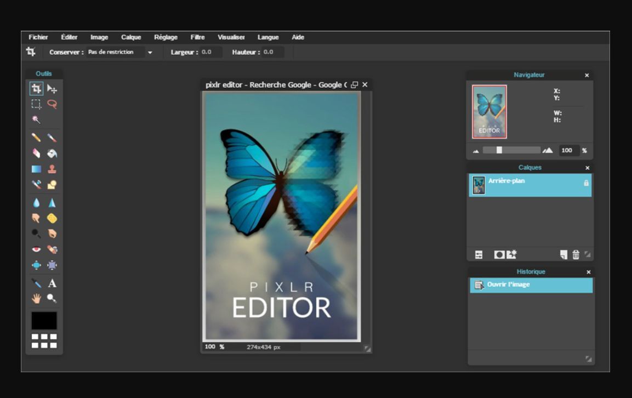Viewport: 632px width, 398px height.
Task: Select the Paint Bucket tool
Action: 52,153
